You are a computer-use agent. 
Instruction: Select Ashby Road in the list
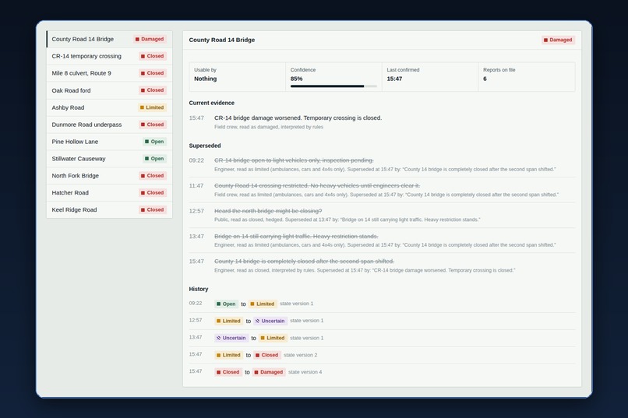[x=109, y=107]
